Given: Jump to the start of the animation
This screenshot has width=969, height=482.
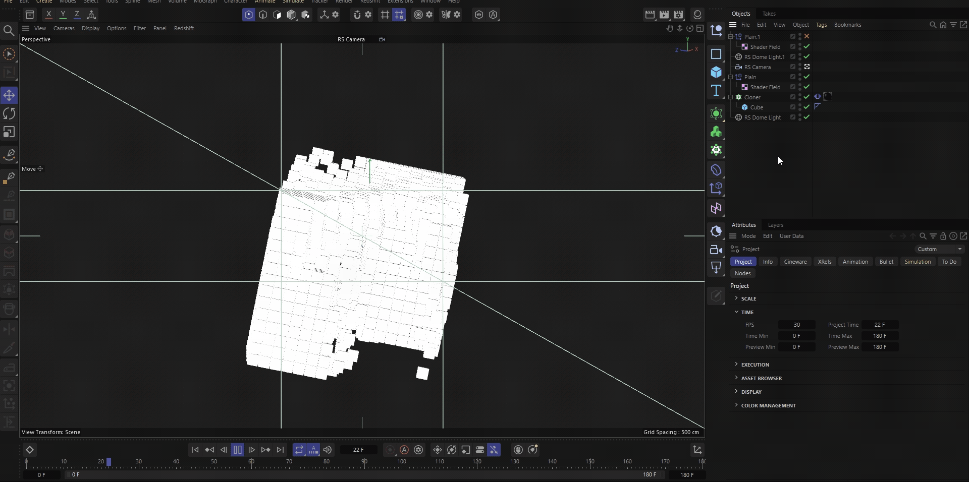Looking at the screenshot, I should click(195, 450).
